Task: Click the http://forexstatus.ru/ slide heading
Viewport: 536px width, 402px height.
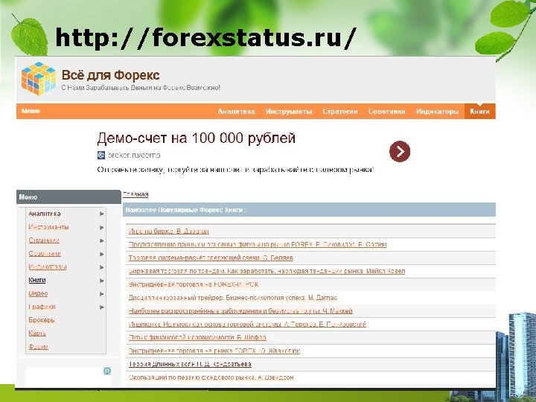Action: click(206, 37)
